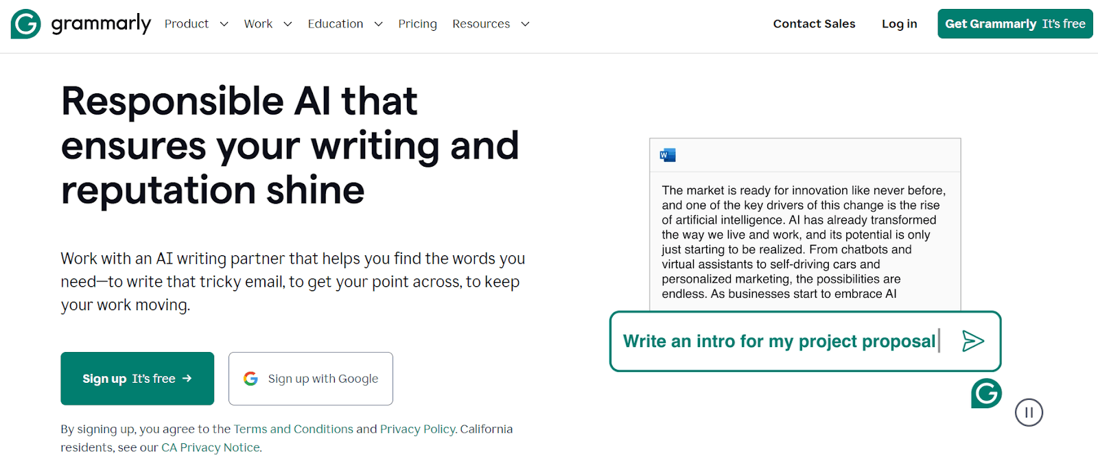Pause the animation with the pause button
Screen dimensions: 1098x470
click(x=1029, y=412)
